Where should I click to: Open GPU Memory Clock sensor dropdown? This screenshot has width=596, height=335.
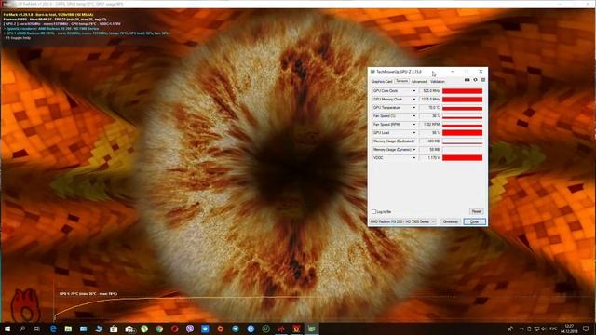[x=413, y=100]
